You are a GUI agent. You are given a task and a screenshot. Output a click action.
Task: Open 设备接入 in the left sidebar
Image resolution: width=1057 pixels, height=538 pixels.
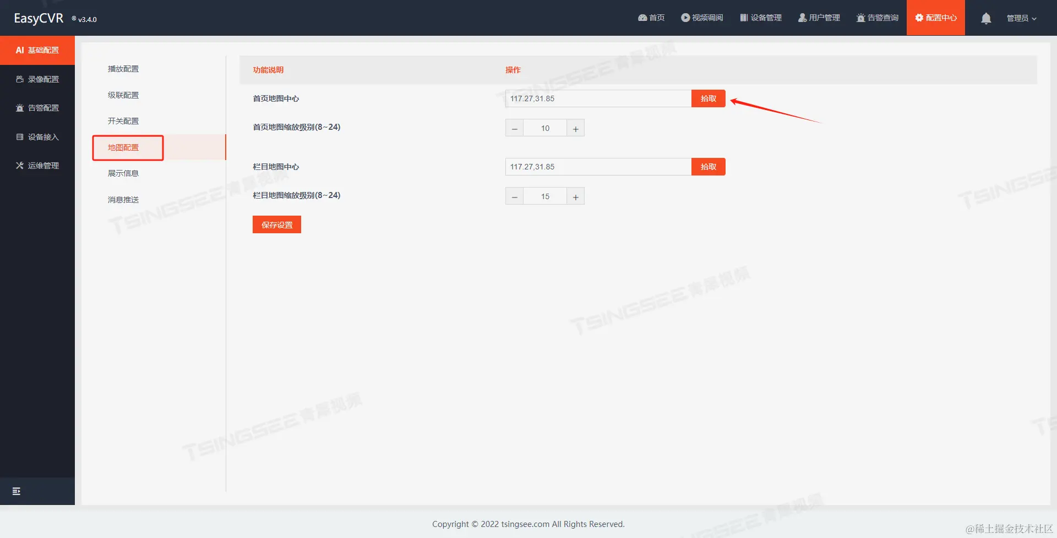[37, 137]
